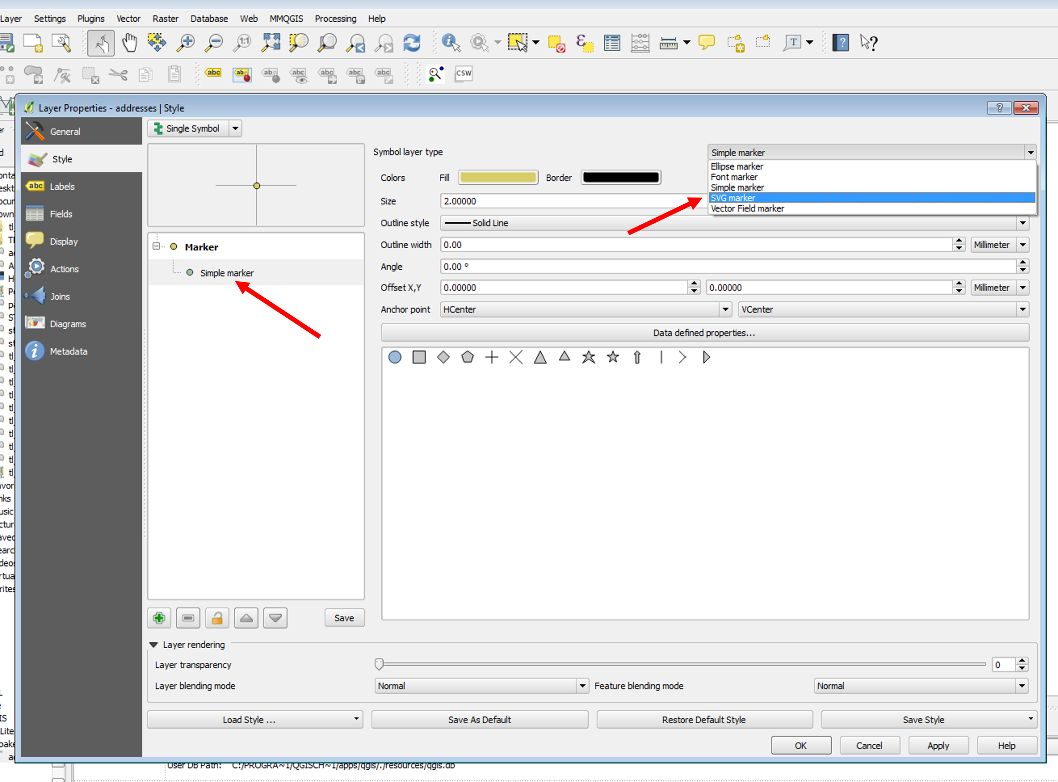Screen dimensions: 1058x782
Task: Select the Pan Map hand tool
Action: point(129,42)
